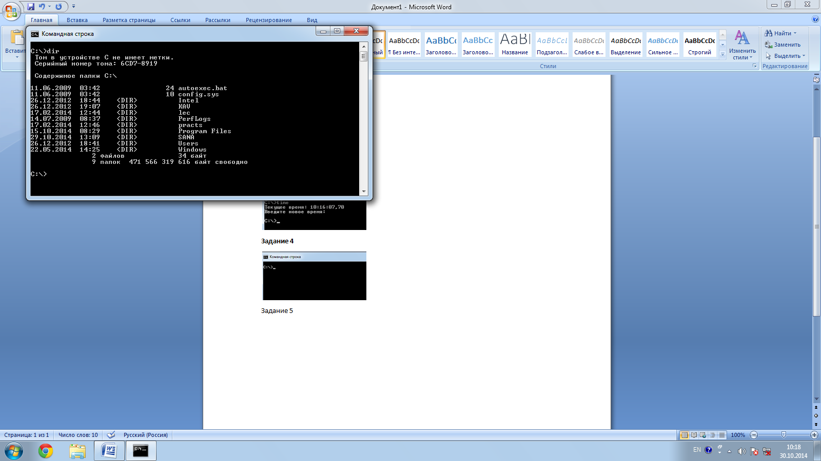Image resolution: width=821 pixels, height=461 pixels.
Task: Open the Рассылки tab
Action: 218,20
